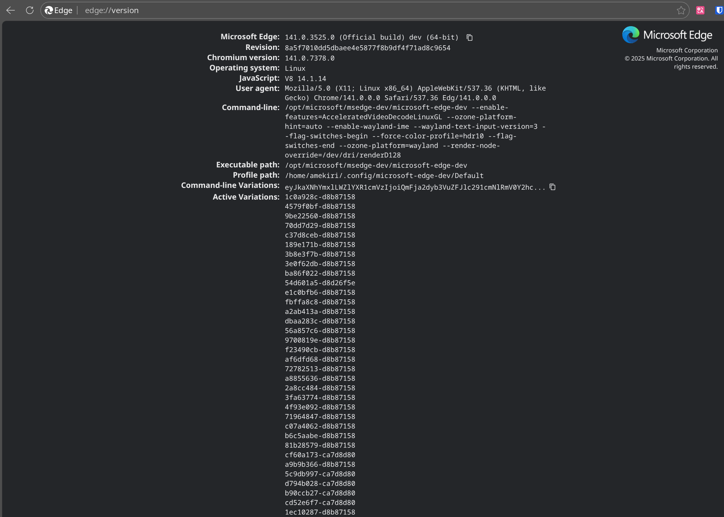Click the eyJkaXNhYmxl... variations string

[415, 187]
